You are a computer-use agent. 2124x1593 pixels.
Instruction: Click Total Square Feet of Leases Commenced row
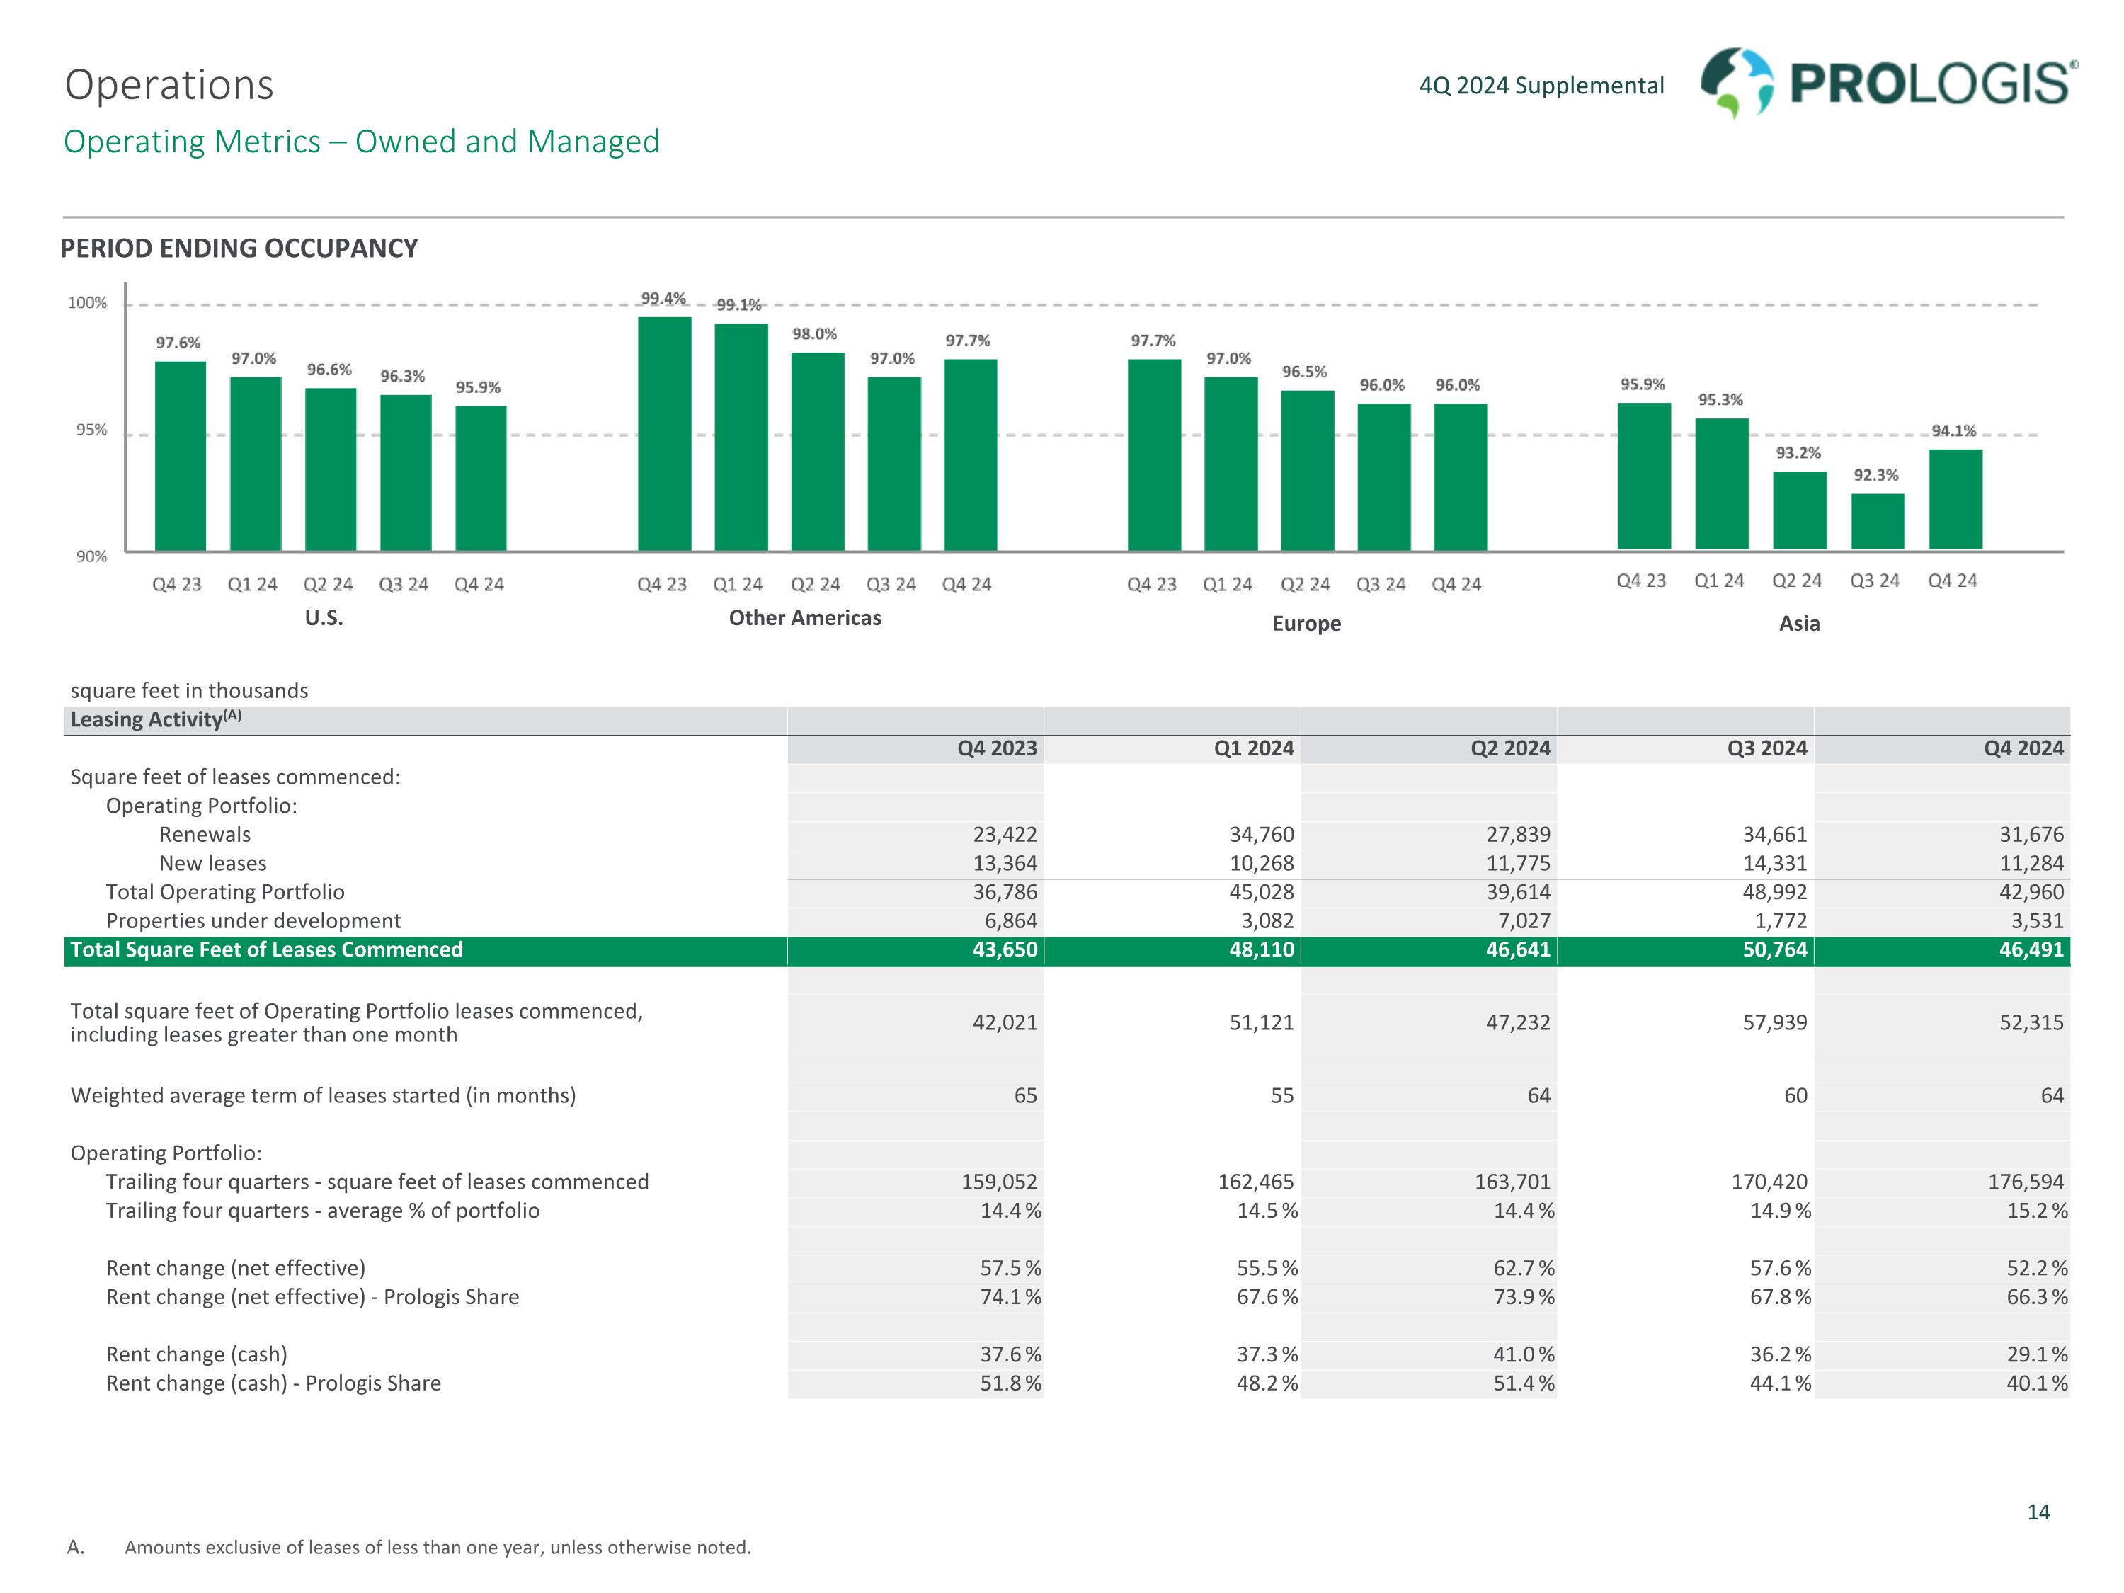point(266,949)
